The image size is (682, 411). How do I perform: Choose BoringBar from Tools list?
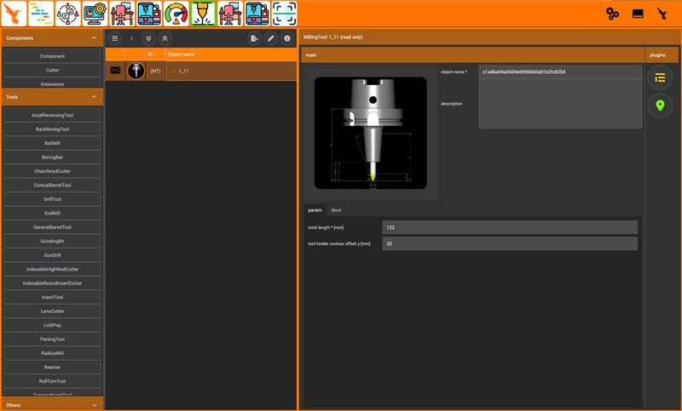tap(52, 157)
